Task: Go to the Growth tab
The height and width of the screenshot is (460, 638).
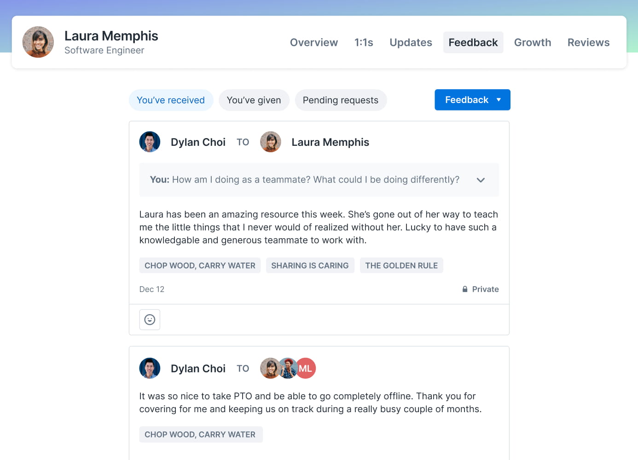Action: (533, 42)
